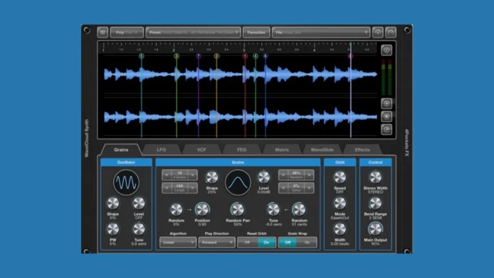
Task: Click the Oscillator PW knob
Action: (113, 230)
